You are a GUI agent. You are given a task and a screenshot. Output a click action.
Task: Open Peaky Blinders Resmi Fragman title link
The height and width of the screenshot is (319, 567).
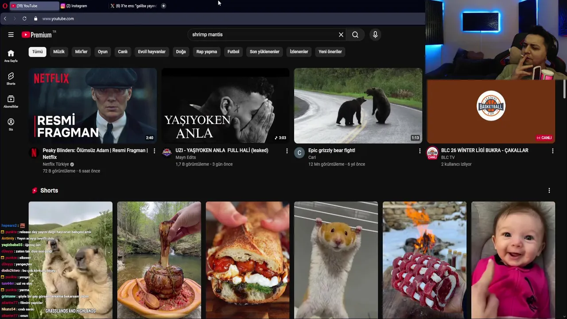pyautogui.click(x=95, y=154)
